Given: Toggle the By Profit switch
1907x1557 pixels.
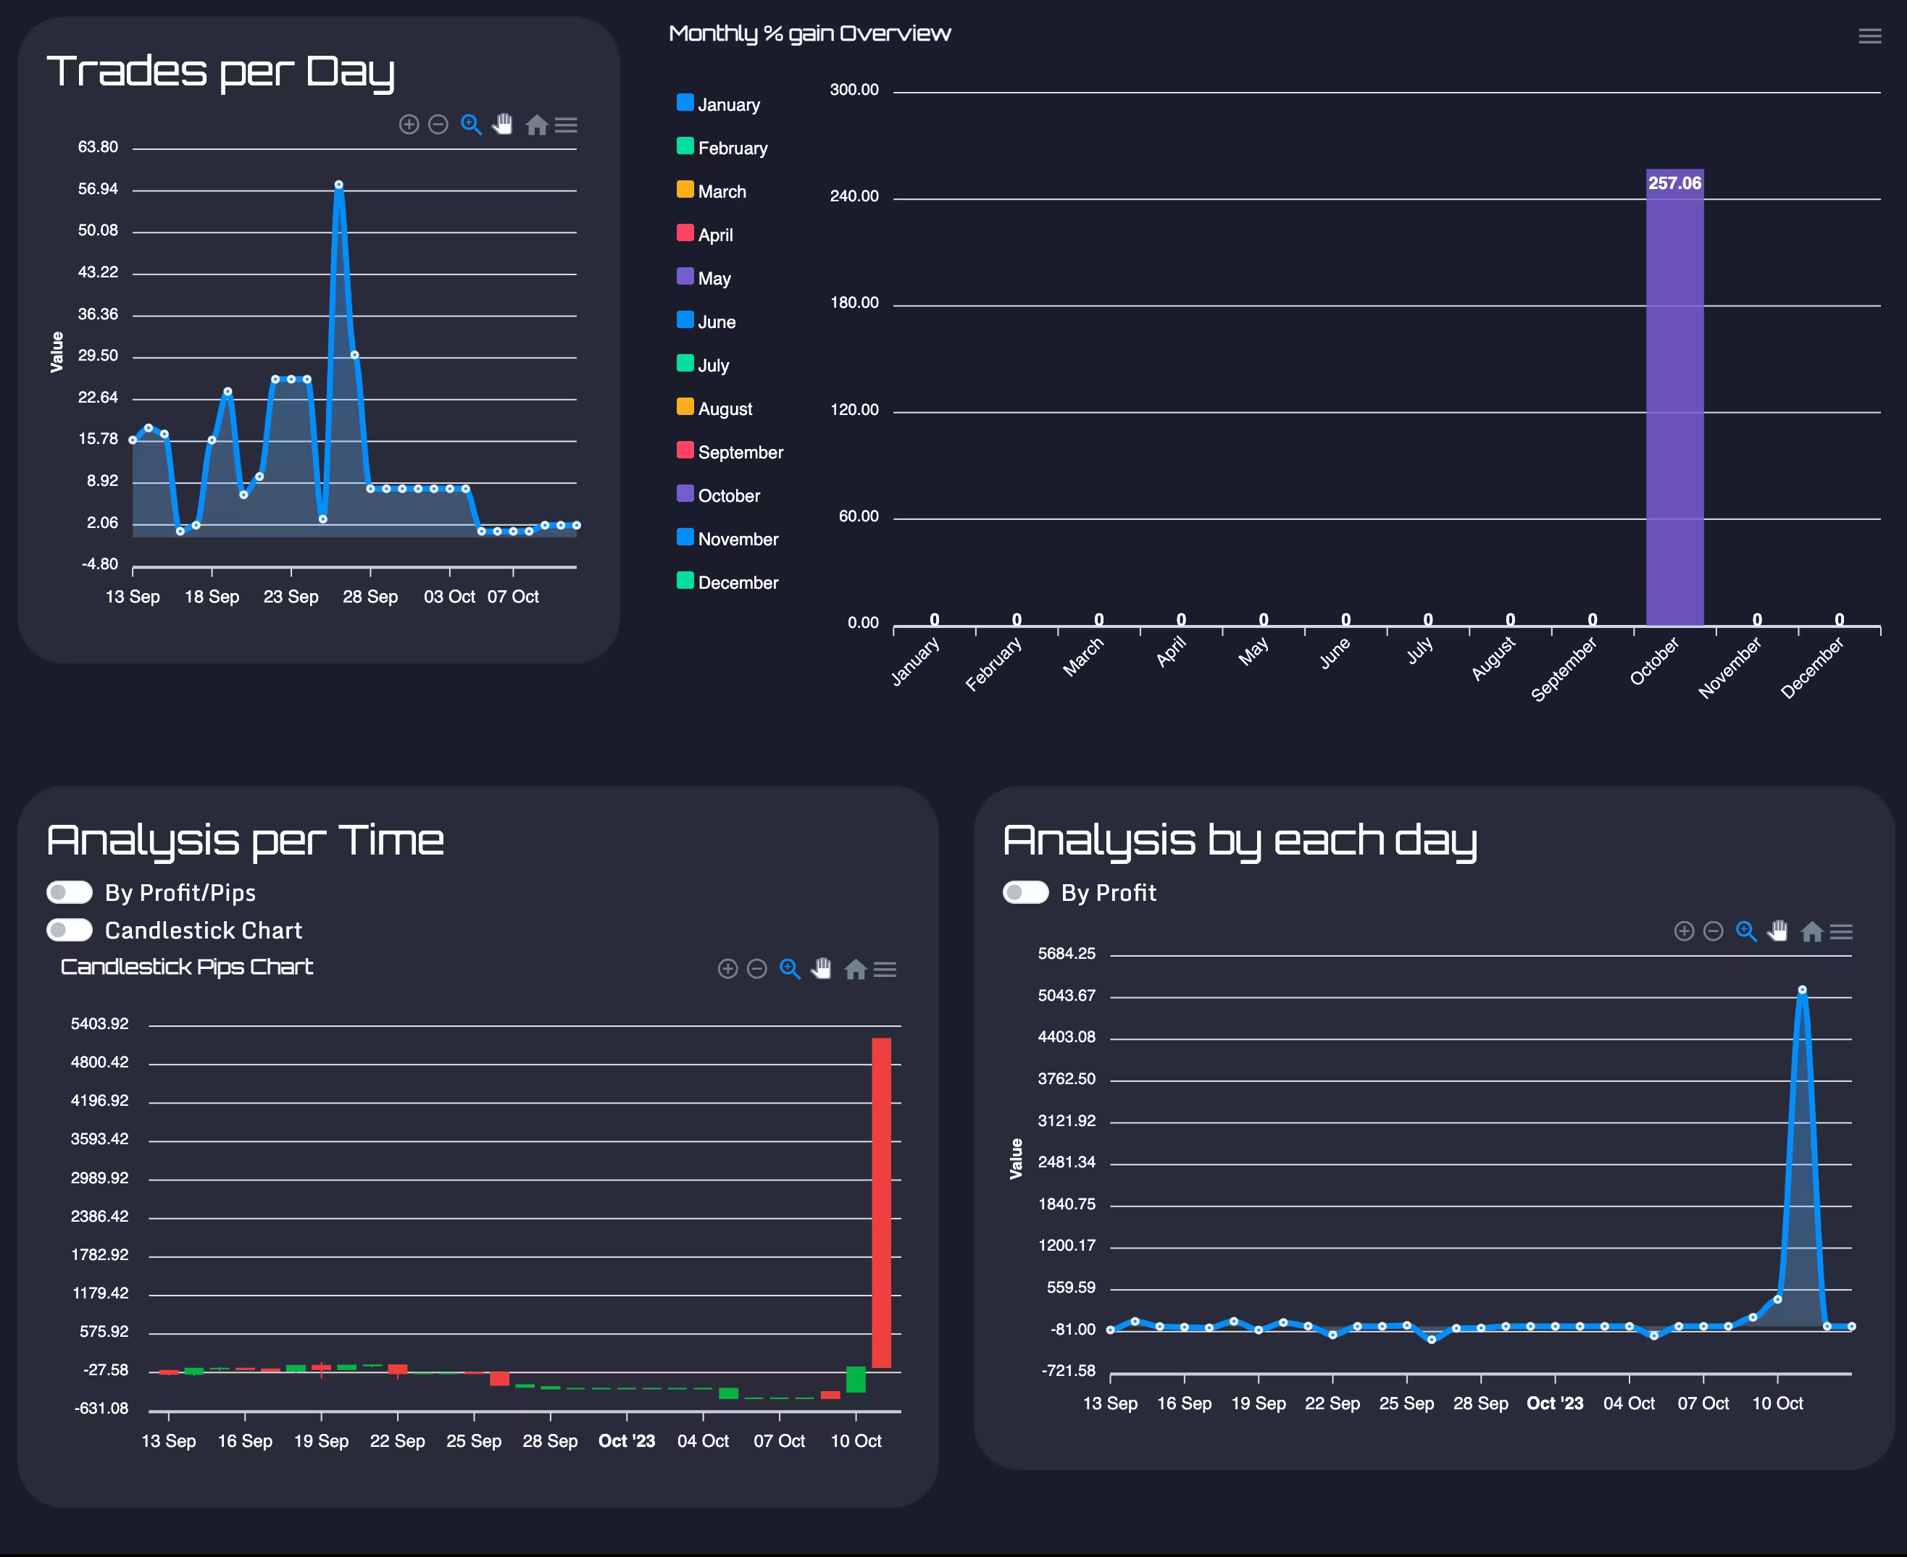Looking at the screenshot, I should coord(1026,892).
